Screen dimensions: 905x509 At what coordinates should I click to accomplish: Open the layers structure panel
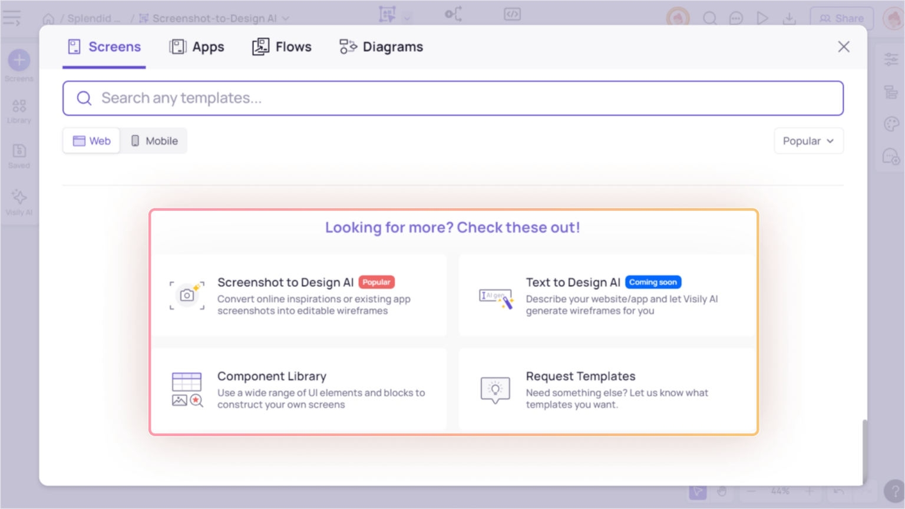(891, 92)
